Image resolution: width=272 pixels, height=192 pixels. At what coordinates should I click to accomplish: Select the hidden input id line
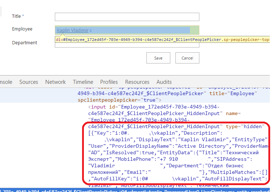(154, 107)
